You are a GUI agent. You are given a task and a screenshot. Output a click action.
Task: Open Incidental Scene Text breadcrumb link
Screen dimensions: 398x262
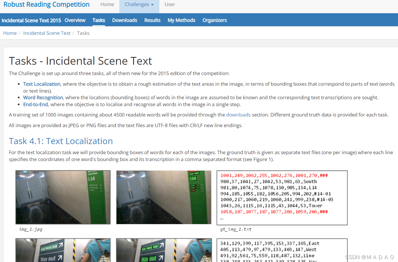pos(47,33)
